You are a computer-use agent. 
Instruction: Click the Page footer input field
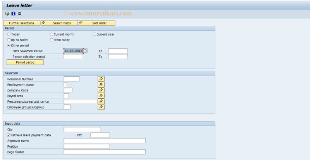[105, 152]
